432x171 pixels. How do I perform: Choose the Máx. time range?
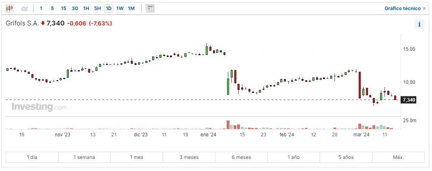point(399,157)
